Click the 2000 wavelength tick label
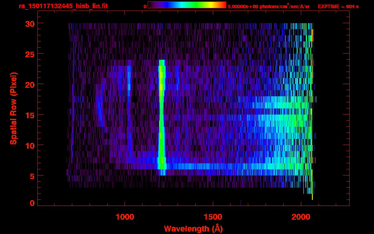374x234 pixels. pyautogui.click(x=301, y=217)
